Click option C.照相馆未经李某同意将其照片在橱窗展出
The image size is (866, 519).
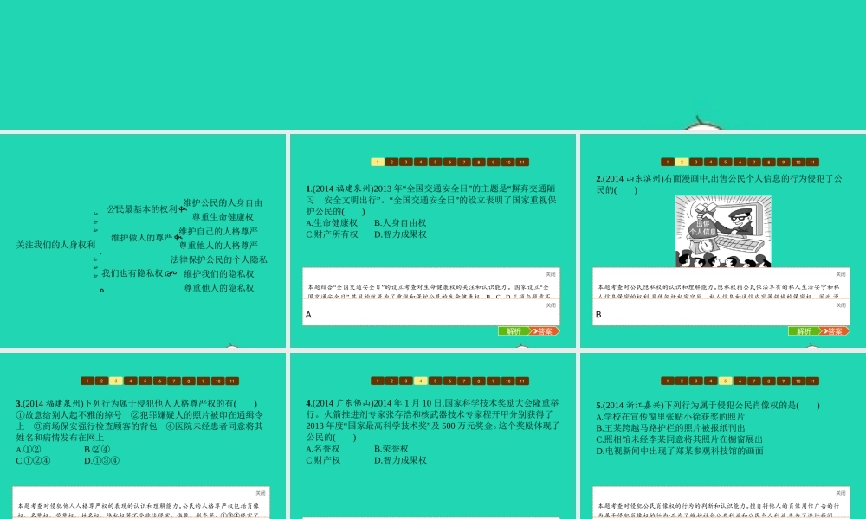679,439
